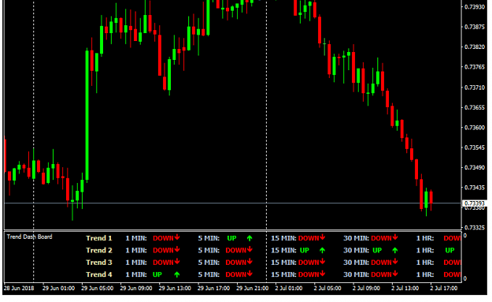The width and height of the screenshot is (492, 302).
Task: Click the 0.73600 price axis label
Action: [x=475, y=128]
